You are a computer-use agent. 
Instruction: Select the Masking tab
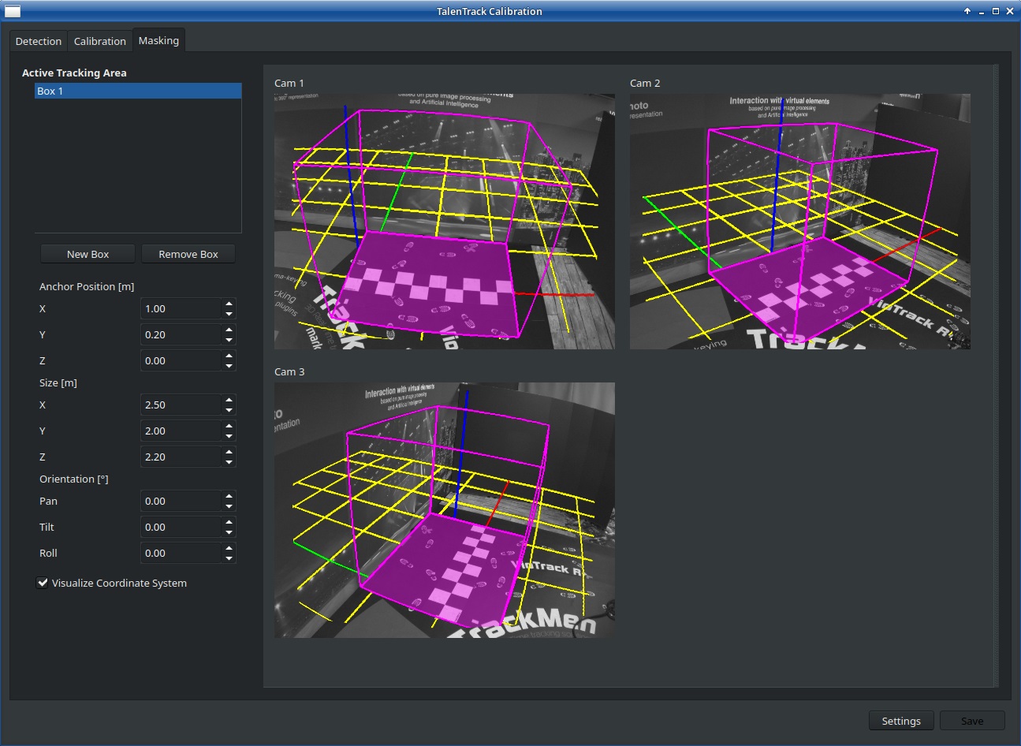click(x=158, y=40)
